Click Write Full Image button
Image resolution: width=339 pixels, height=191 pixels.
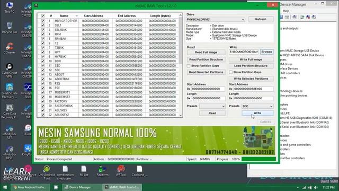(x=251, y=59)
